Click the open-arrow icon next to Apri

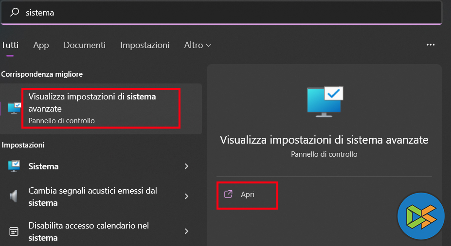[x=228, y=195]
